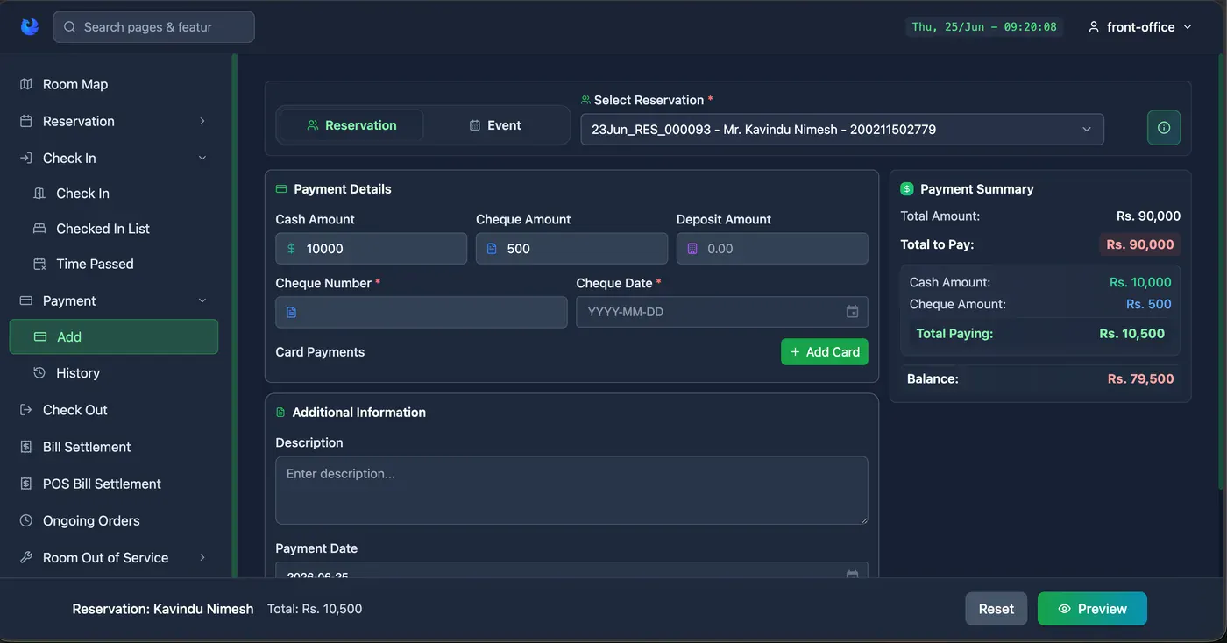Click the green sidebar scrollbar

point(234,315)
